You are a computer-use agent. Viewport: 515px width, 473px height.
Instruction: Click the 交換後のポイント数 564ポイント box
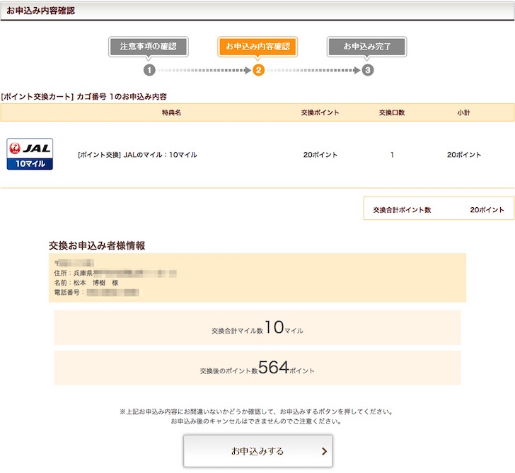click(x=257, y=368)
